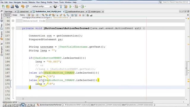The image size is (190, 107).
Task: Click line number 160 in the gutter
Action: tap(7, 47)
